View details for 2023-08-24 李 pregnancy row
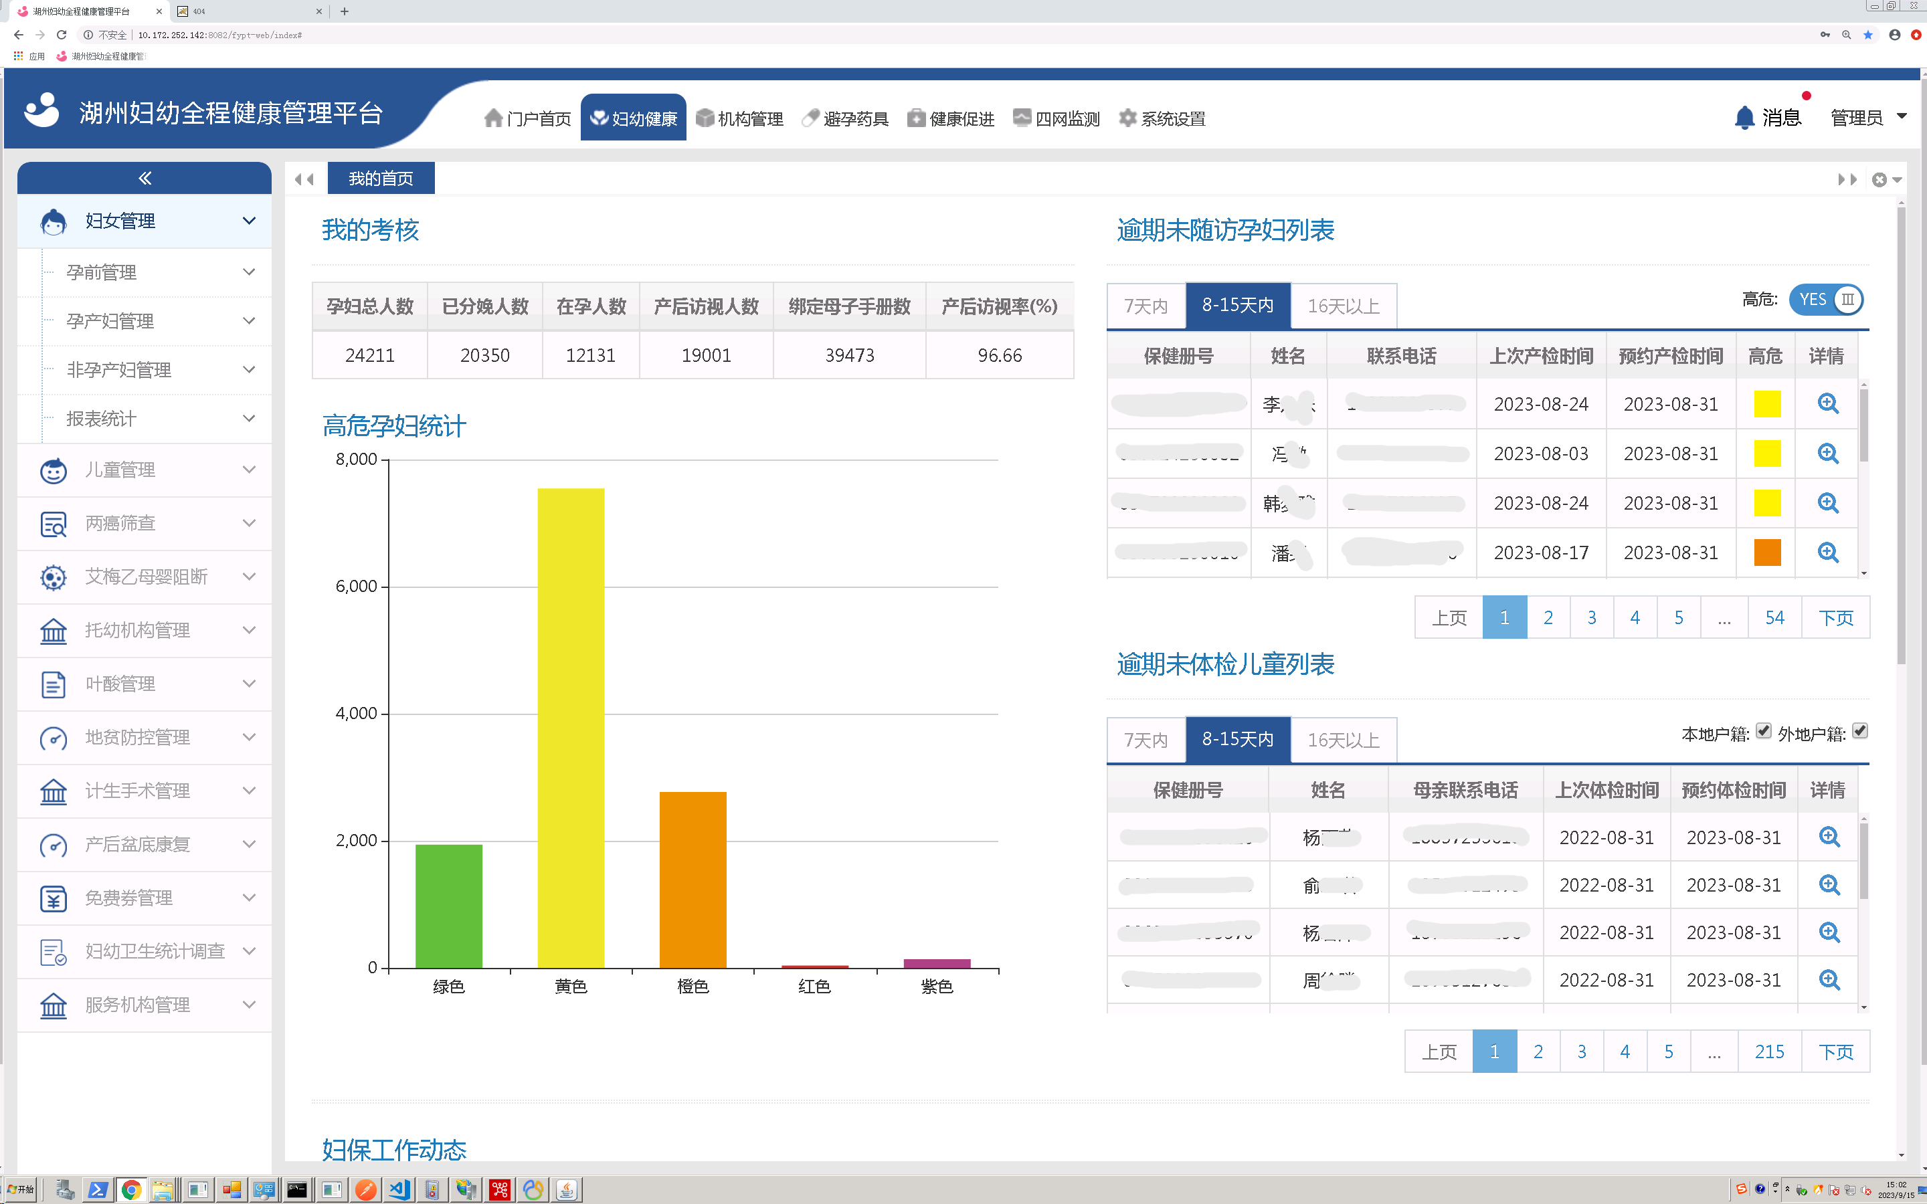The height and width of the screenshot is (1204, 1927). 1828,404
